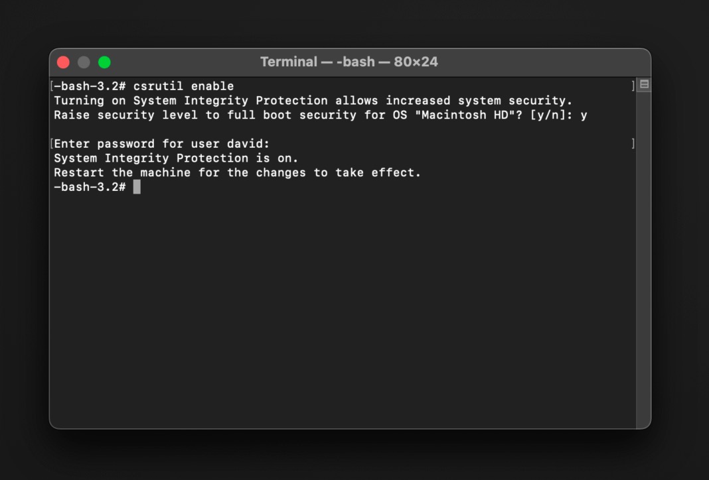
Task: Click the right bracket mark on the password line
Action: click(x=633, y=143)
